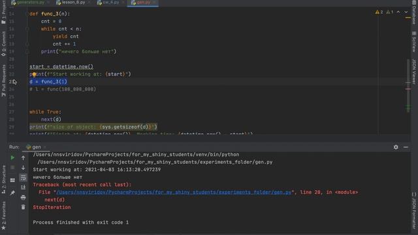This screenshot has width=418, height=235.
Task: Click the line start = datetime.now()
Action: pos(61,67)
